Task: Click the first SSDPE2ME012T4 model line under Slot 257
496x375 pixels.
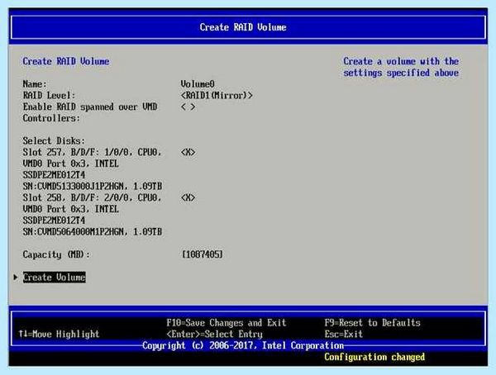Action: click(54, 175)
